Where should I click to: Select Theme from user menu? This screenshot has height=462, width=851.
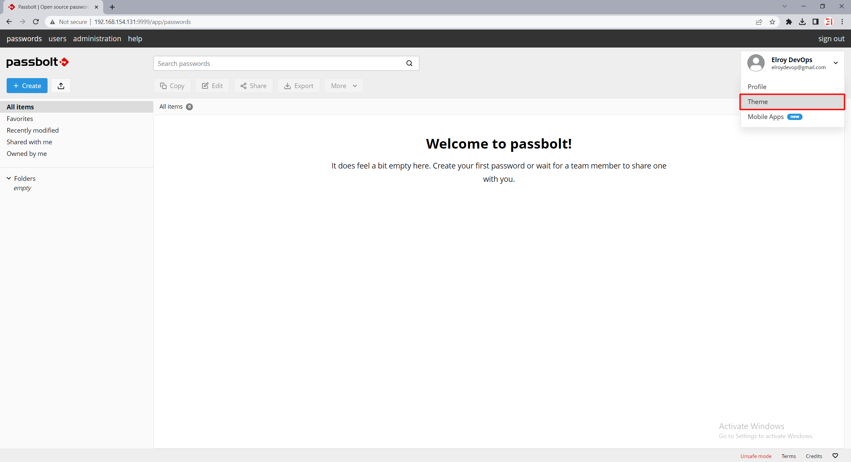792,102
